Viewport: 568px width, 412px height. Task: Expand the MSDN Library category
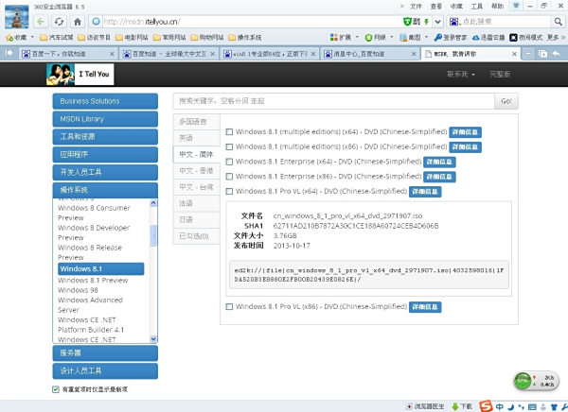(x=105, y=119)
